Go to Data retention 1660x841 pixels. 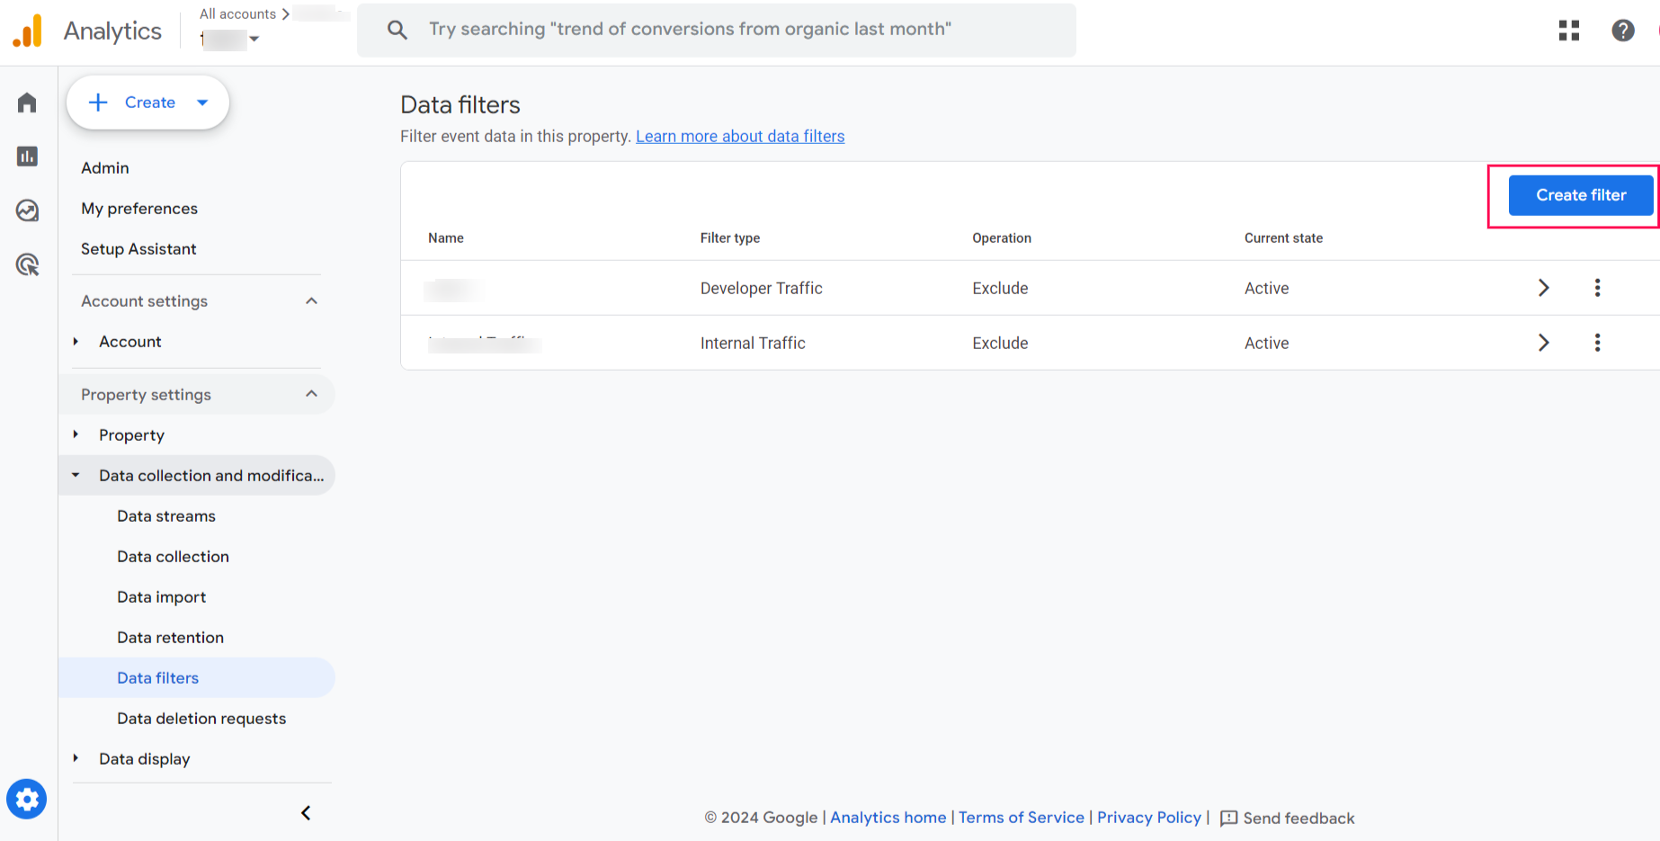click(170, 638)
